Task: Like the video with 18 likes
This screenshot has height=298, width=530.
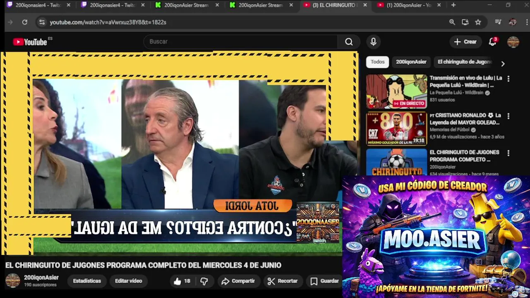Action: (182, 281)
